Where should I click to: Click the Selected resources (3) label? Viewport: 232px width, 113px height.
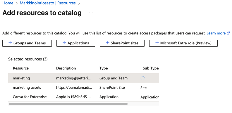28,59
